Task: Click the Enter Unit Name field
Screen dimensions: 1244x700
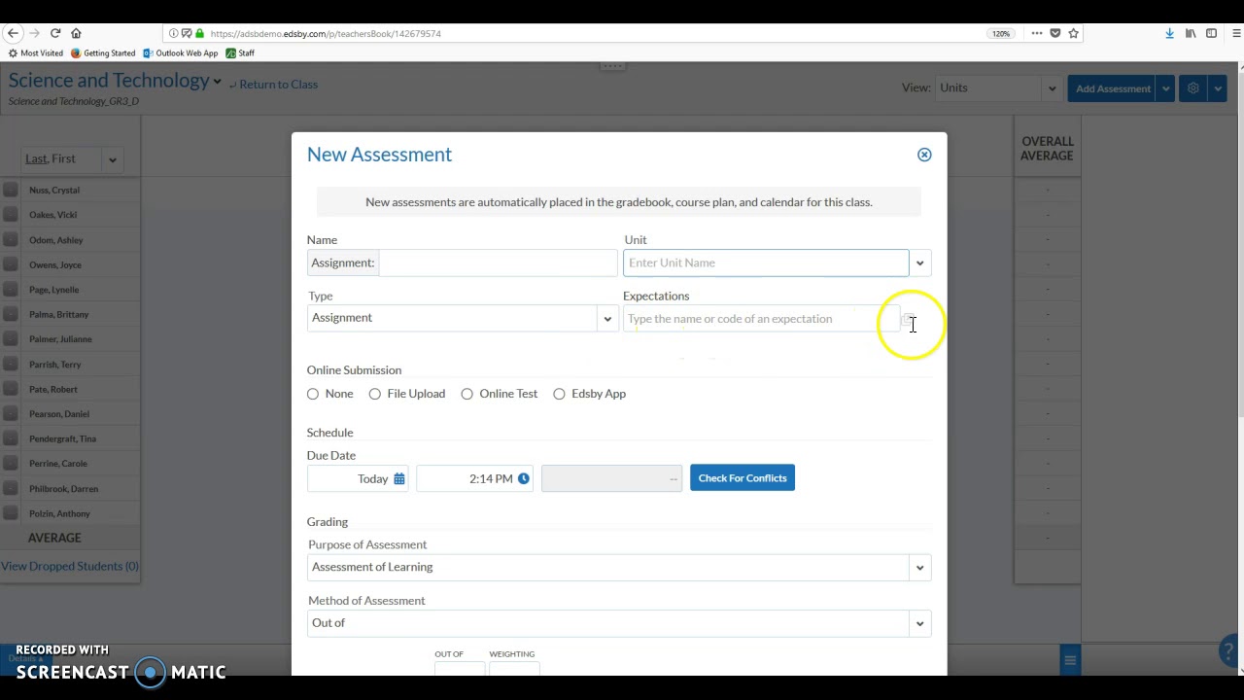Action: pyautogui.click(x=766, y=262)
